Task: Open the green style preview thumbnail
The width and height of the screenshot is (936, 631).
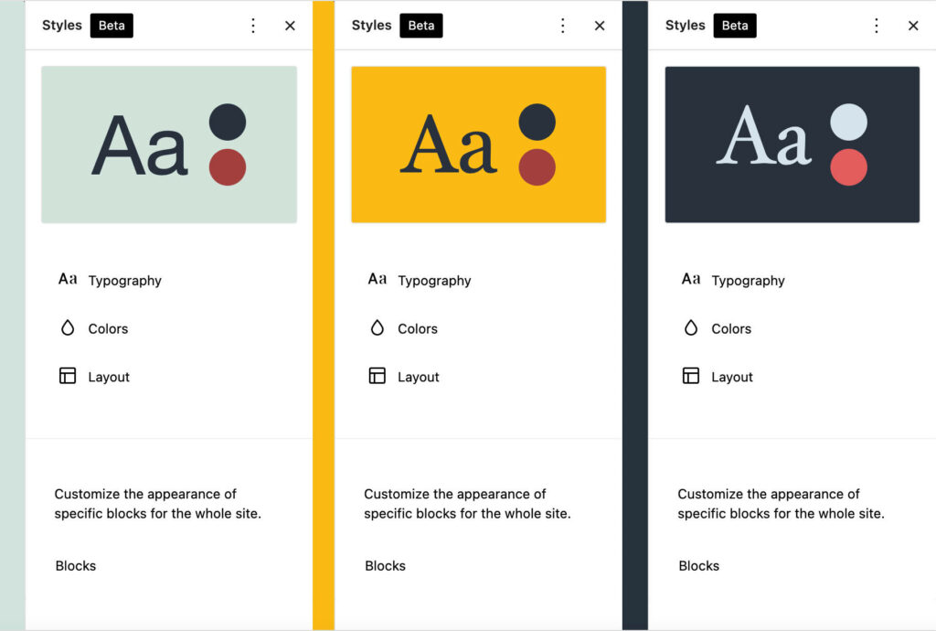Action: click(x=168, y=144)
